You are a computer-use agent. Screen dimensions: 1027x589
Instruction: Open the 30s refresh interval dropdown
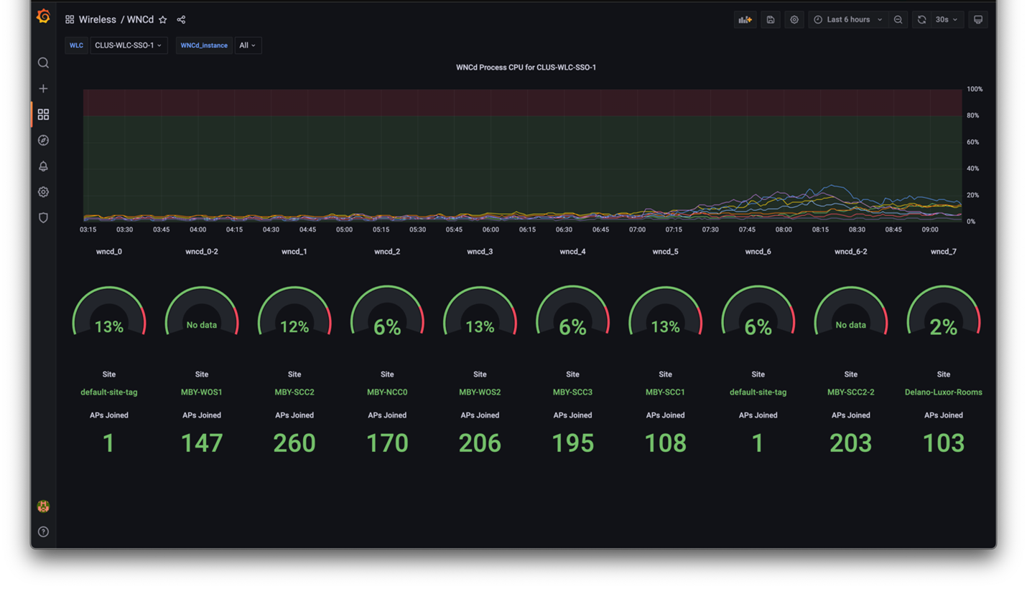coord(946,20)
